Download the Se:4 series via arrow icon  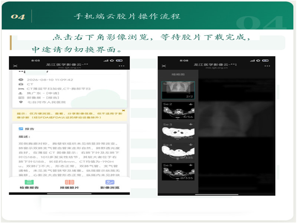(191, 145)
